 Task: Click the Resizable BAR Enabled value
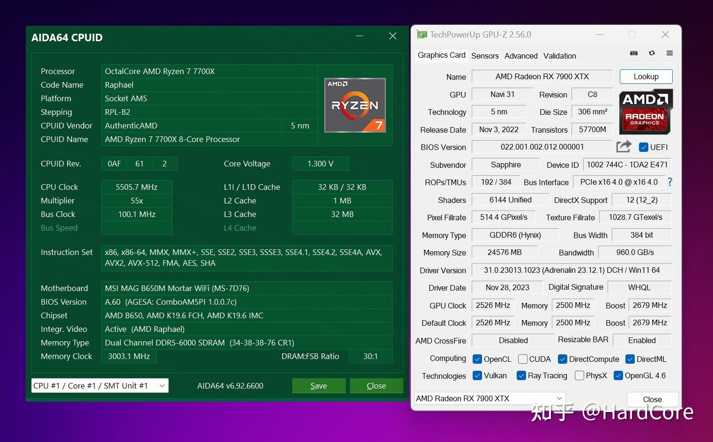(x=642, y=340)
